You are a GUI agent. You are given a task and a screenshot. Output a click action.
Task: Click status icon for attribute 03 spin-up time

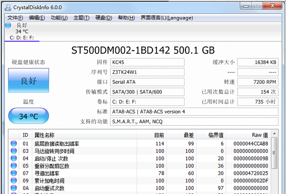click(x=13, y=151)
